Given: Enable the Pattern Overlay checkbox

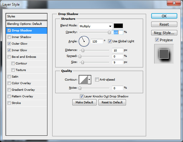Looking at the screenshot, I should [9, 96].
